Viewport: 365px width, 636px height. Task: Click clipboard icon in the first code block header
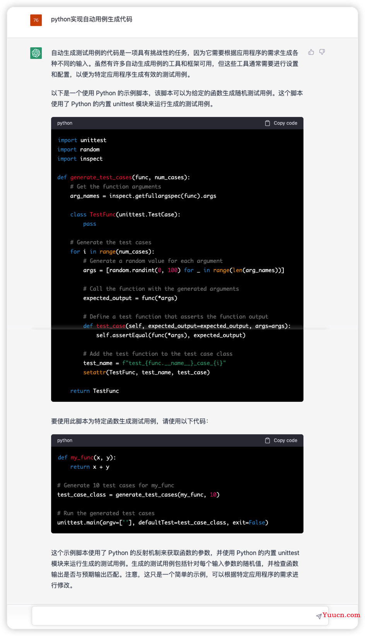click(267, 123)
